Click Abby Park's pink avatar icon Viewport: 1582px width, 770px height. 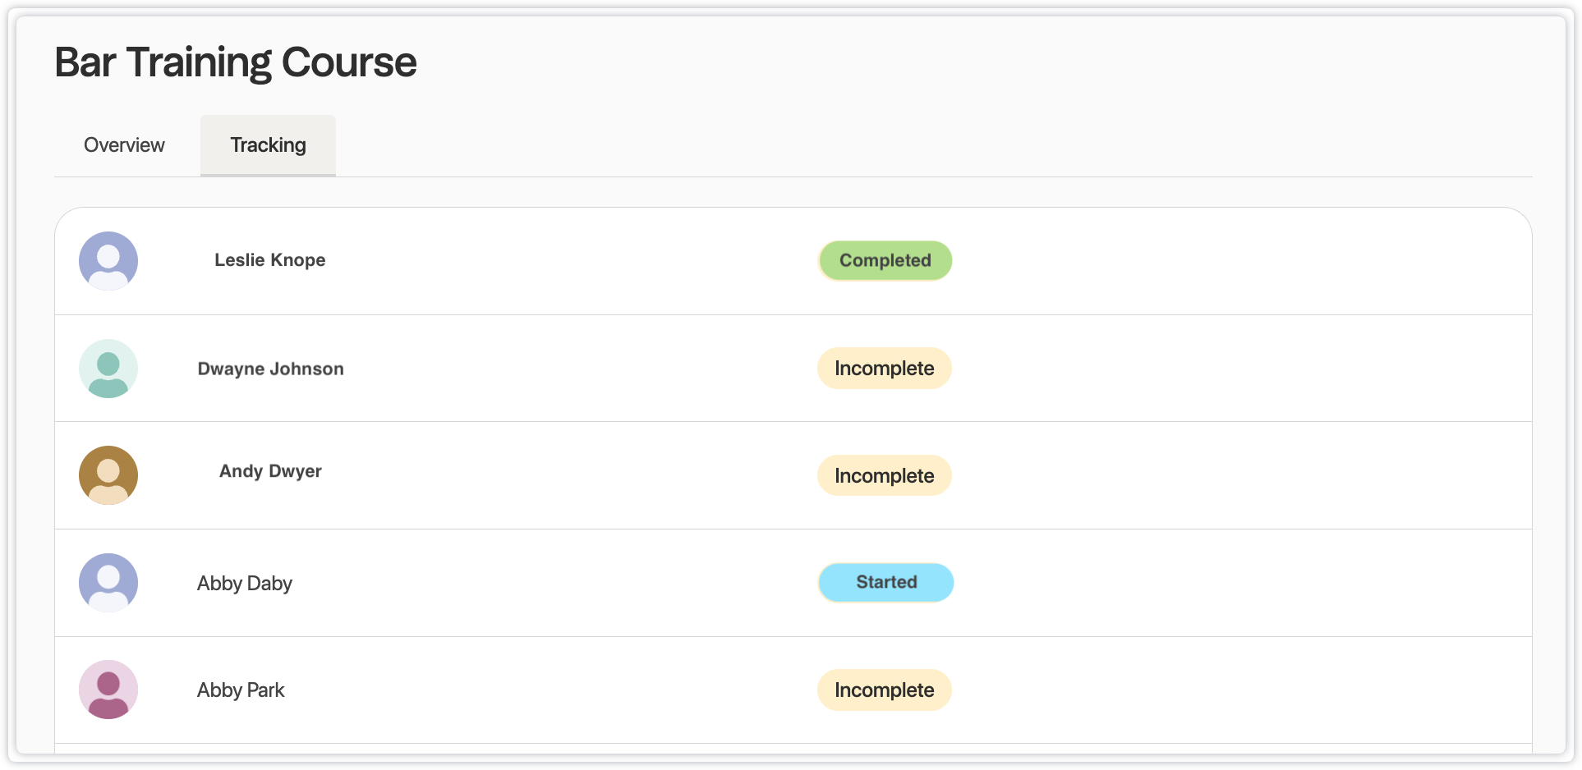108,690
